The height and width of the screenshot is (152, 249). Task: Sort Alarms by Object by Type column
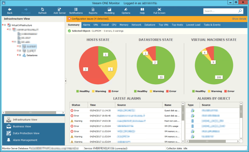[x=193, y=105]
